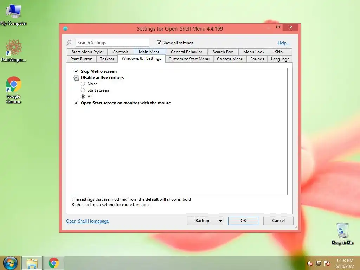Open the Help... link

pyautogui.click(x=284, y=43)
